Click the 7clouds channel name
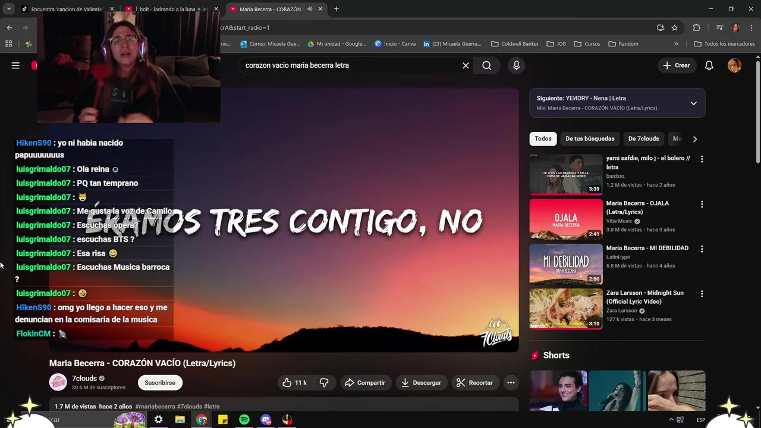Viewport: 761px width, 428px height. [84, 379]
